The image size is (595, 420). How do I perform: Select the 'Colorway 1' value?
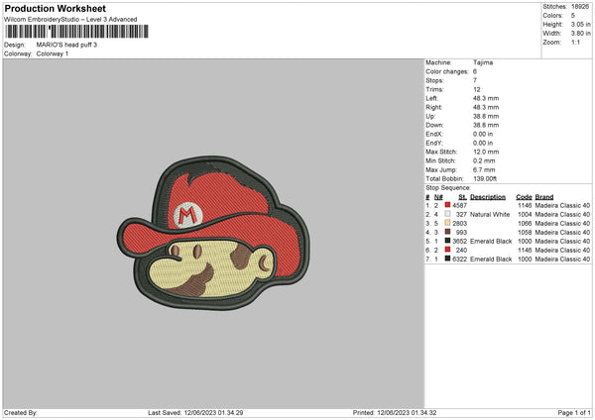[x=53, y=53]
